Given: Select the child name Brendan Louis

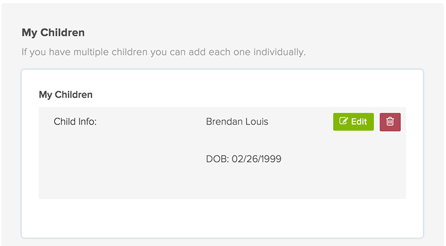Looking at the screenshot, I should point(237,122).
